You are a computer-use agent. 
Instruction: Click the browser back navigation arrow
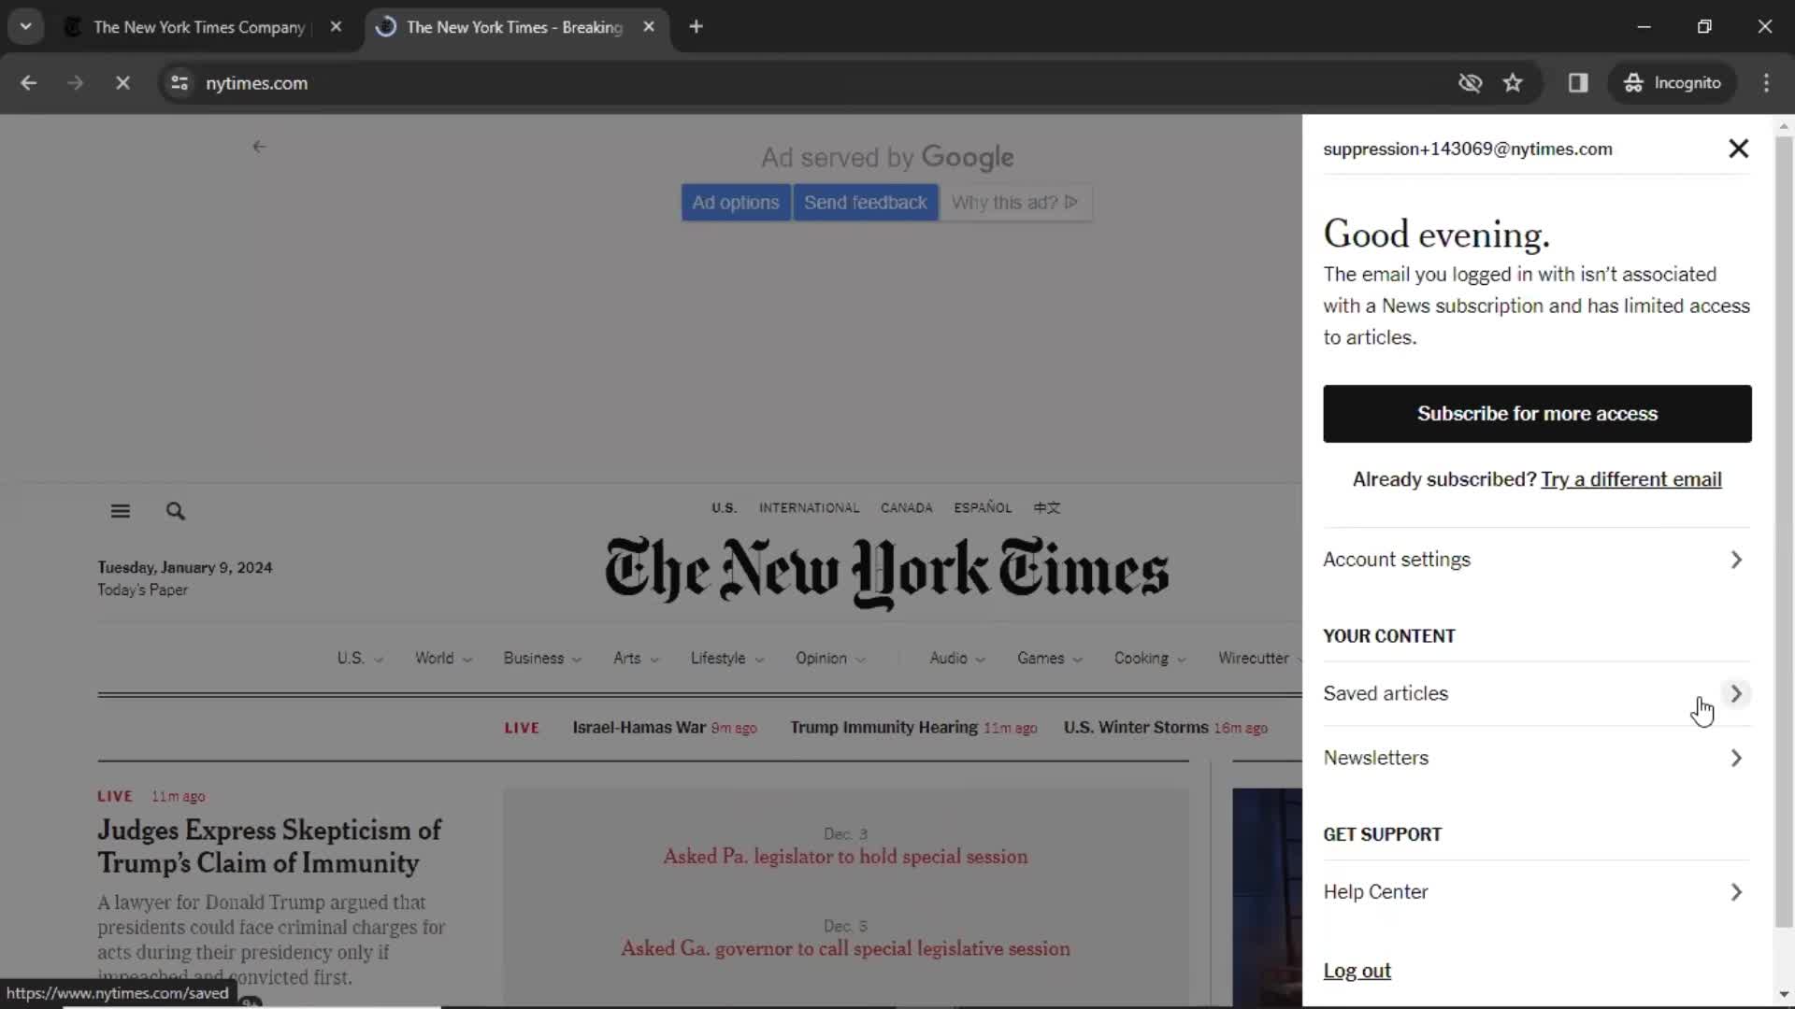point(28,82)
